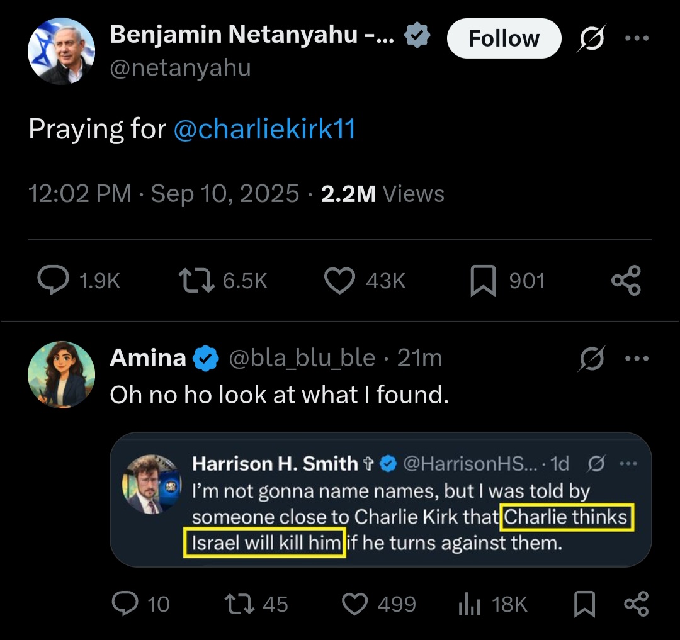Click the reply icon on Netanyahu's post
The width and height of the screenshot is (680, 640).
(53, 281)
